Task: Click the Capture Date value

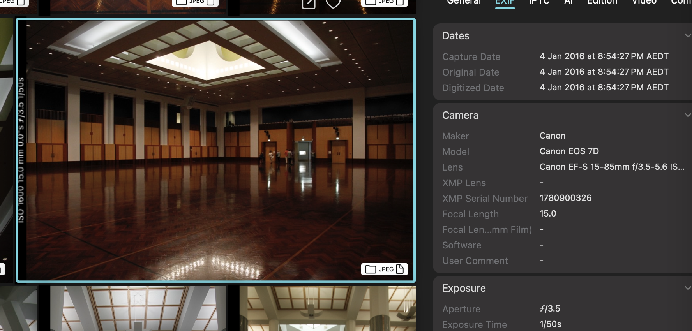Action: [604, 56]
